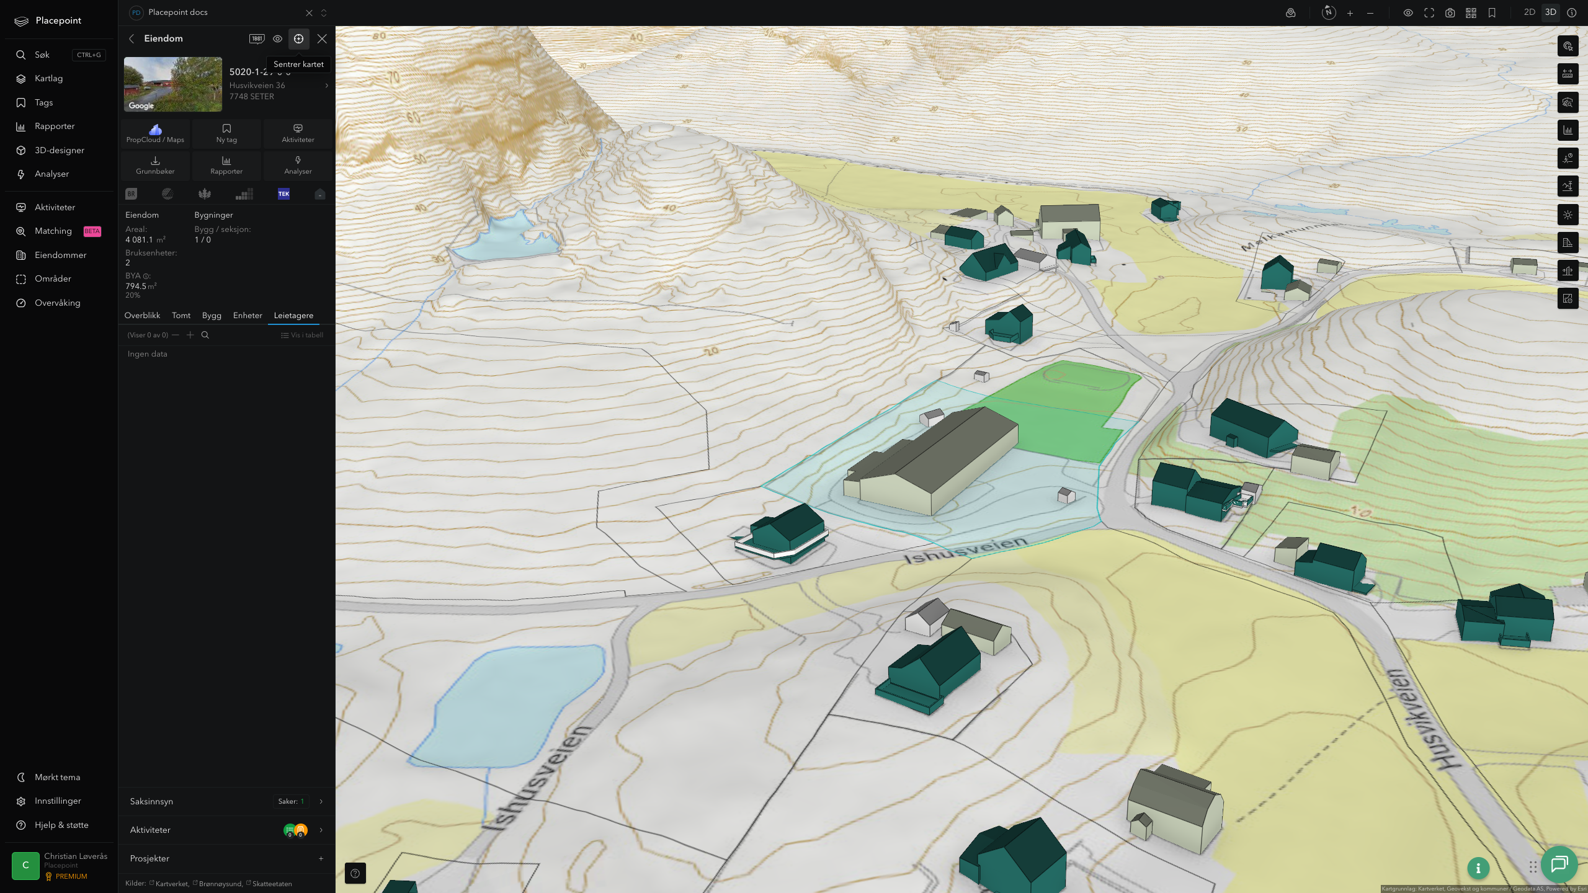Switch the map to 2D view
The height and width of the screenshot is (893, 1588).
tap(1530, 12)
